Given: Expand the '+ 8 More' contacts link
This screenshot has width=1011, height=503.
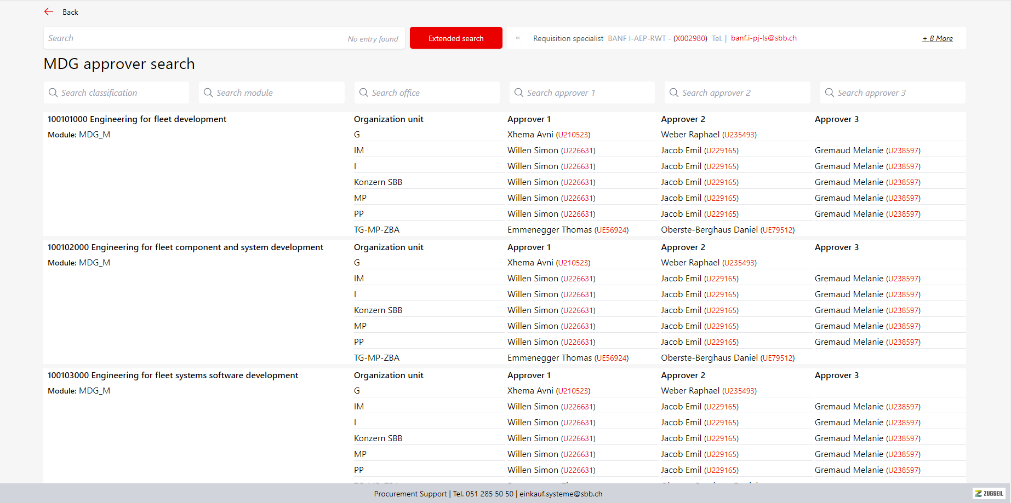Looking at the screenshot, I should (937, 38).
